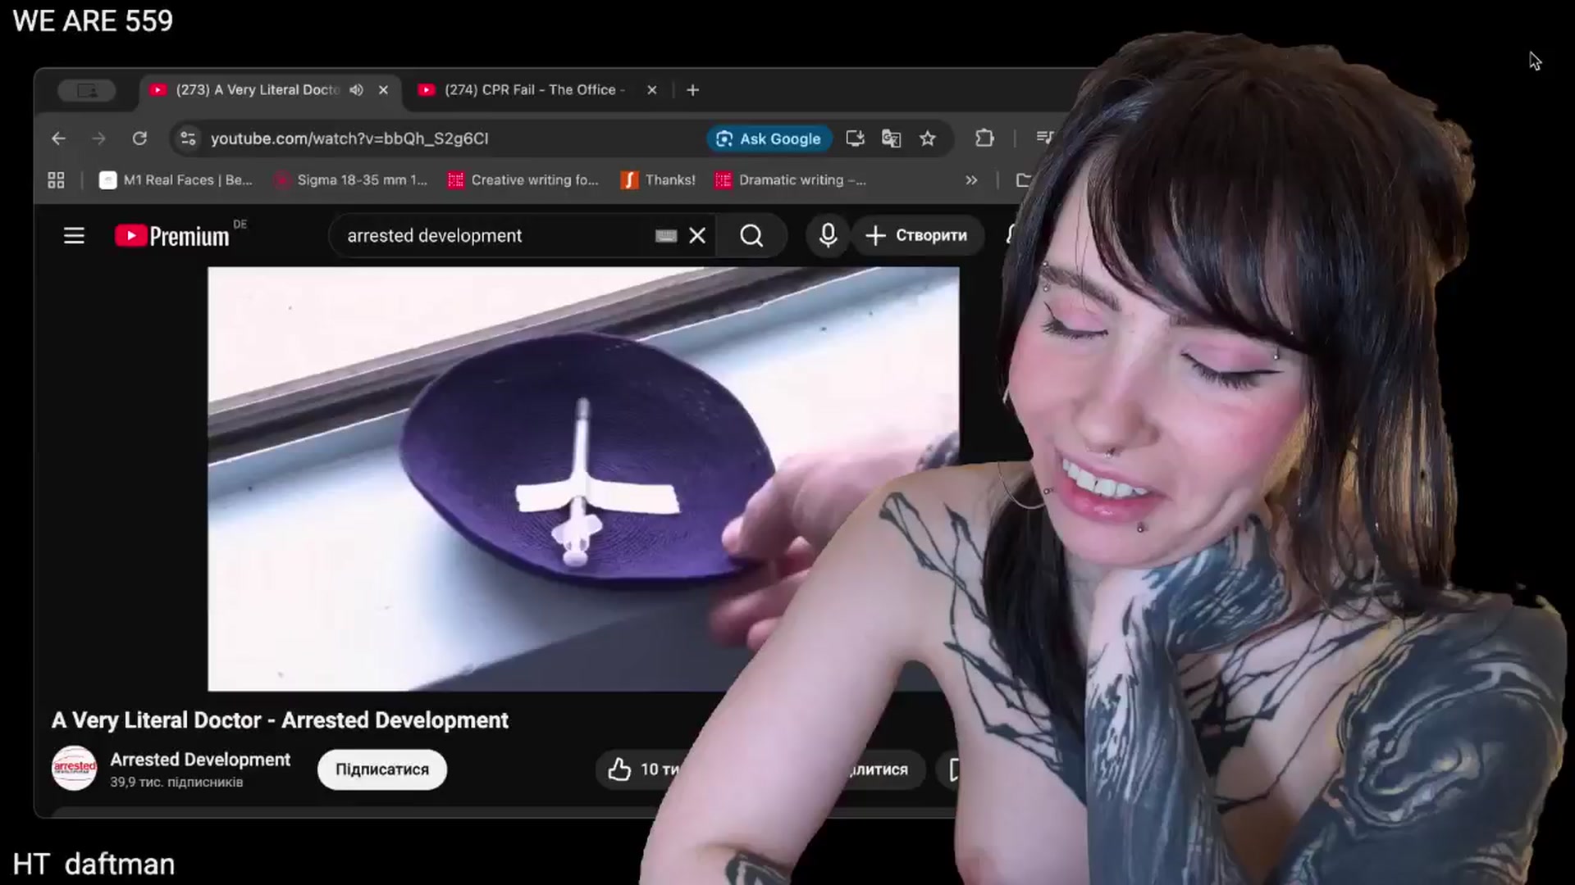Reload the YouTube page
This screenshot has height=885, width=1575.
coord(139,138)
